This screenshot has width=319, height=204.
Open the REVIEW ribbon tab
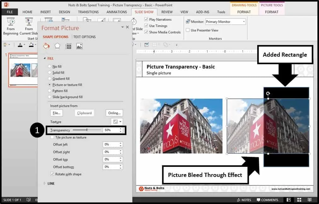click(x=167, y=12)
